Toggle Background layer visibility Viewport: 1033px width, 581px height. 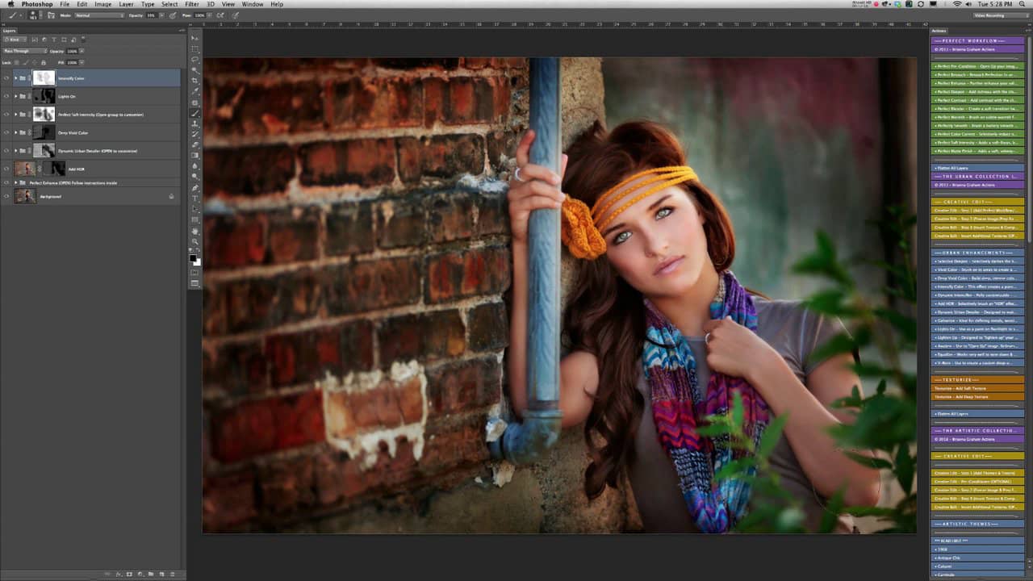click(6, 196)
